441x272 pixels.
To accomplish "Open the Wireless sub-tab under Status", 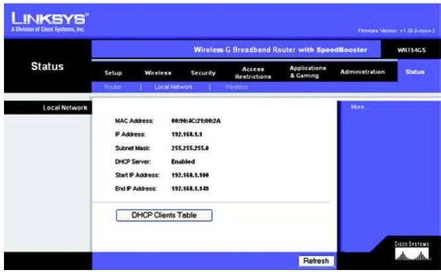I will tap(237, 87).
